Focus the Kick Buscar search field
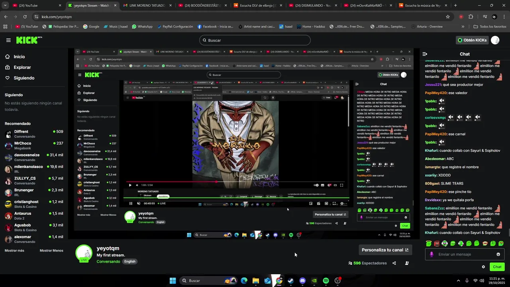Image resolution: width=510 pixels, height=287 pixels. pyautogui.click(x=255, y=40)
